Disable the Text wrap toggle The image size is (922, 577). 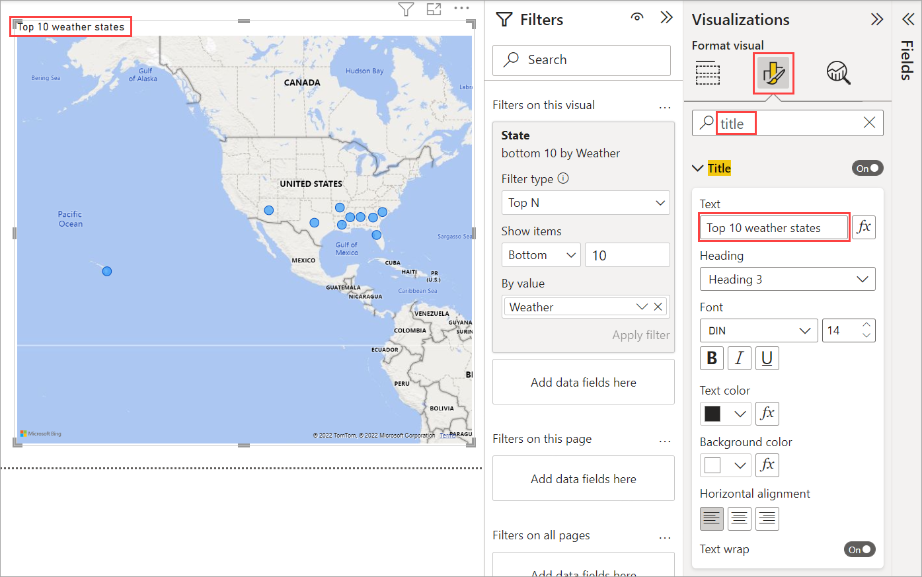(x=859, y=549)
